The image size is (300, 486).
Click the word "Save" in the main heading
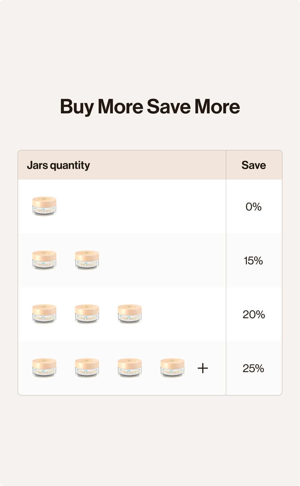(169, 107)
